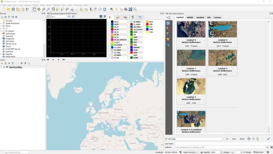This screenshot has width=273, height=154.
Task: Click the EPSG CRS button in status bar
Action: [259, 152]
